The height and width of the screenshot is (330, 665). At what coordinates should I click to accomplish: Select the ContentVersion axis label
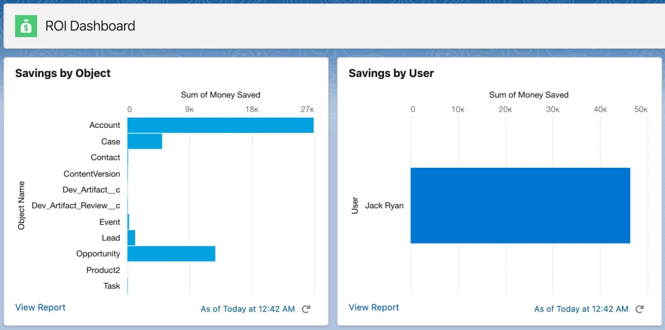(92, 173)
